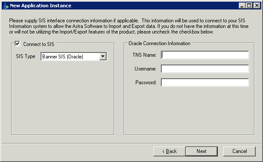
Task: Click the 'SIS Type' label
Action: pos(25,56)
